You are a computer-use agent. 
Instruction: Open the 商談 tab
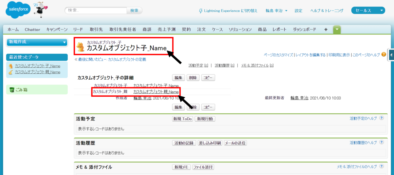[147, 29]
